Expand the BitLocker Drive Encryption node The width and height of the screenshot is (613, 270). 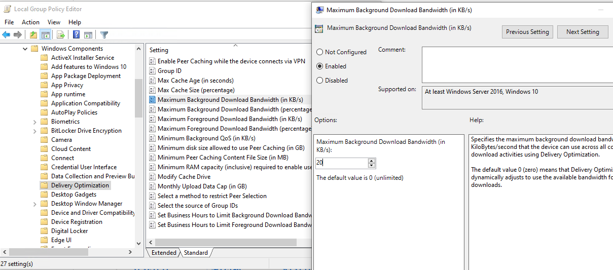(34, 131)
